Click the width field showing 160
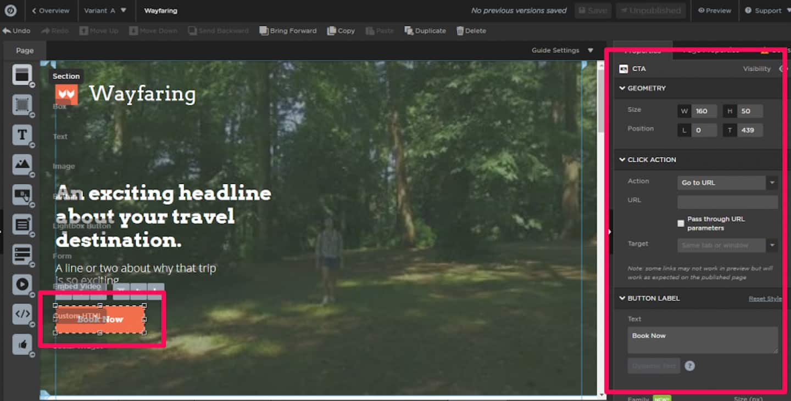791x401 pixels. click(704, 111)
